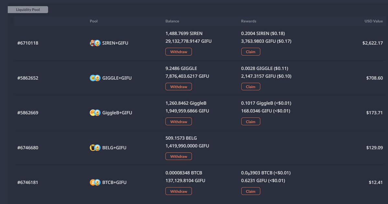Switch to the Liquidity Pool tab
This screenshot has width=388, height=204.
tap(28, 9)
